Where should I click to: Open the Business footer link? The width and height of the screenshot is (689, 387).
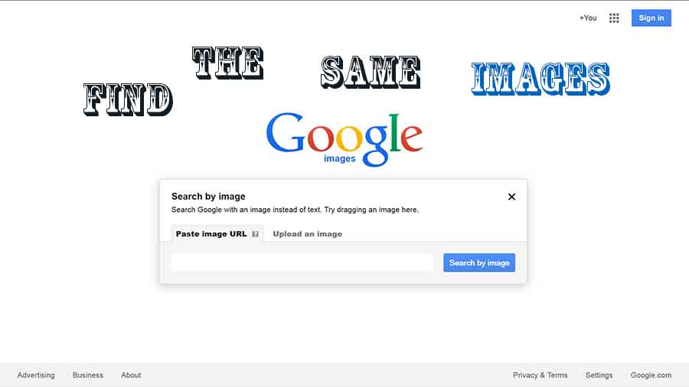[88, 376]
